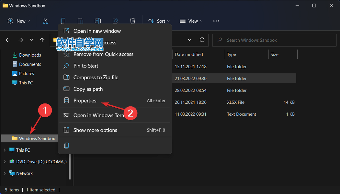This screenshot has width=340, height=194.
Task: Navigate back with the Back arrow
Action: [8, 40]
